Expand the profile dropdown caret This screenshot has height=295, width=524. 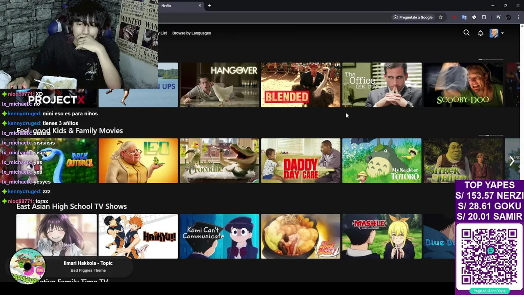click(502, 33)
